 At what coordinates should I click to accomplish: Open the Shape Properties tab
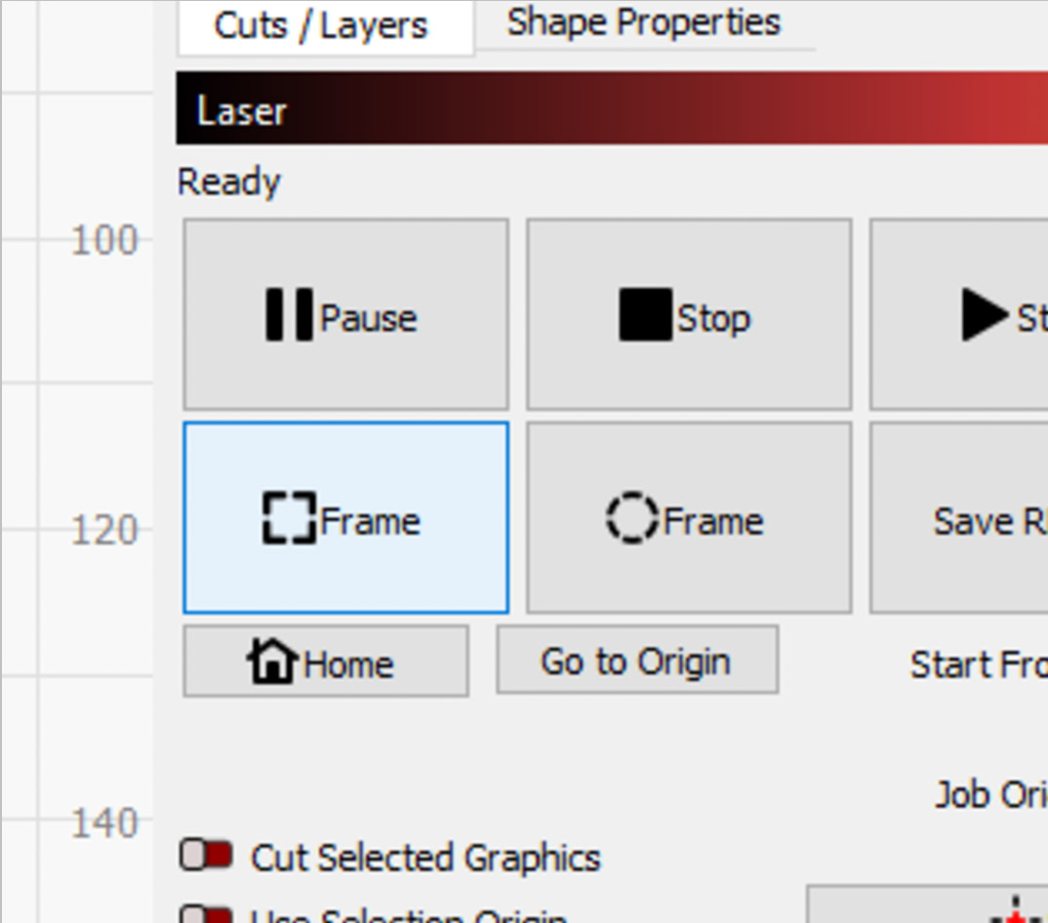click(x=644, y=22)
